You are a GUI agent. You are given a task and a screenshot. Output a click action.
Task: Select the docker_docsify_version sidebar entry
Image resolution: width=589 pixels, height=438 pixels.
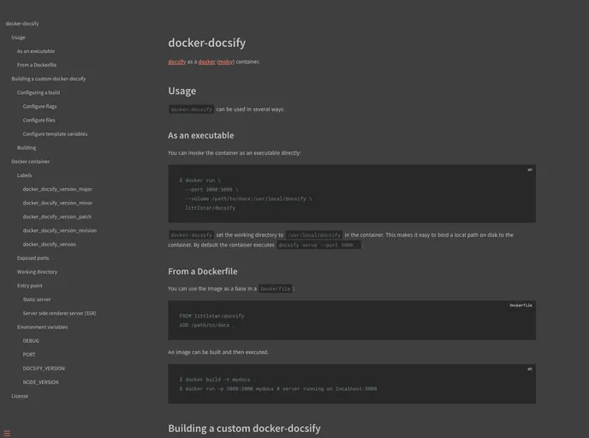pos(50,244)
